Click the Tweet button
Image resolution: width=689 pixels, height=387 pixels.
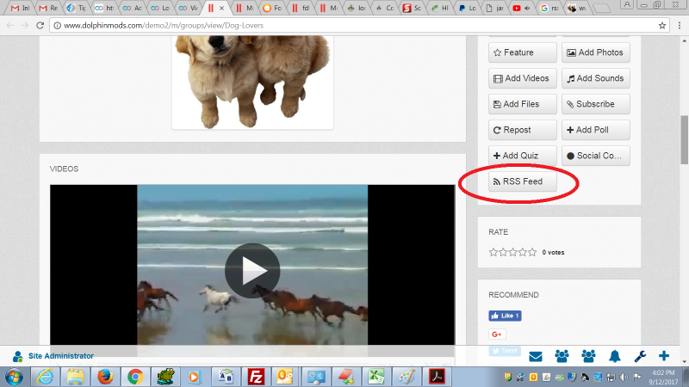click(x=505, y=351)
